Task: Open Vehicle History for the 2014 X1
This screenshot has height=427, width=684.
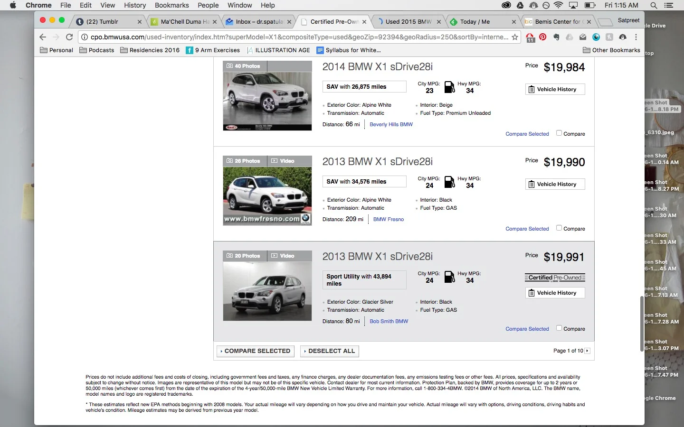Action: [555, 89]
